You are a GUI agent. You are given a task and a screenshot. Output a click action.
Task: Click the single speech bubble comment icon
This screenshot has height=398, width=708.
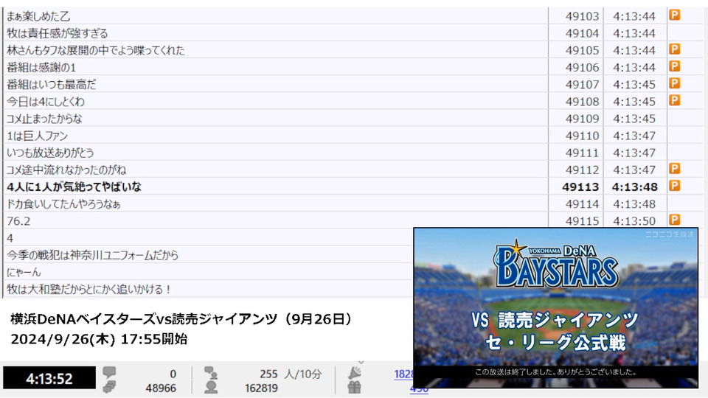tap(109, 372)
